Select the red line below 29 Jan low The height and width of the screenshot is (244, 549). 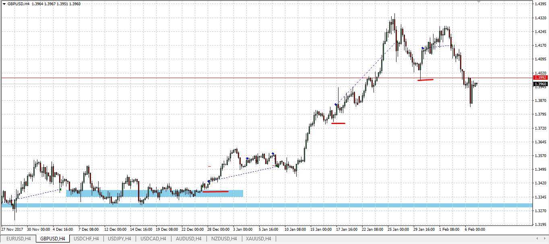click(425, 80)
